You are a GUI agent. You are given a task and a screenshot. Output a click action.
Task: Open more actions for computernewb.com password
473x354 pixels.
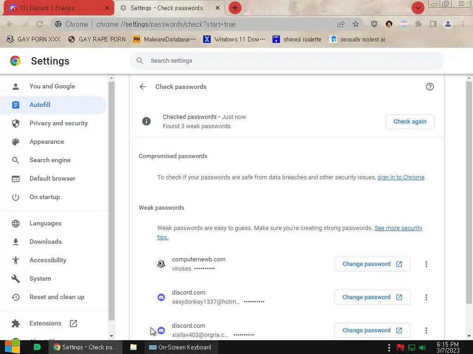pyautogui.click(x=426, y=264)
